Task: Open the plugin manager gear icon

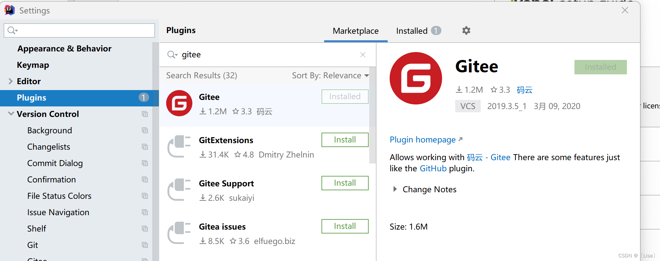Action: coord(466,30)
